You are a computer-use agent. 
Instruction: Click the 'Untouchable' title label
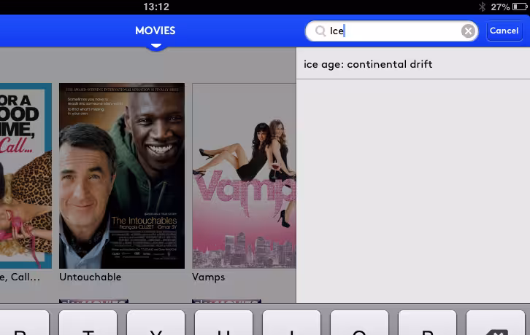(x=91, y=277)
